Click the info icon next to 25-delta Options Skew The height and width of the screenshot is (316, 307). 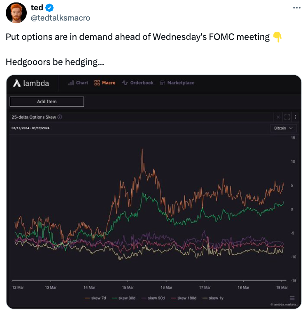click(x=60, y=117)
